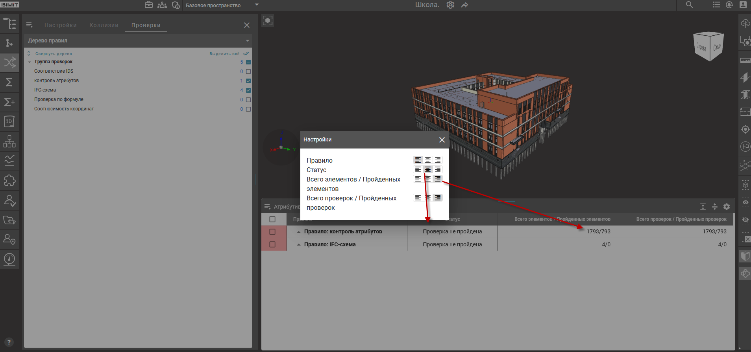The image size is (751, 352).
Task: Click the flag marker icon in right toolbar
Action: [745, 147]
